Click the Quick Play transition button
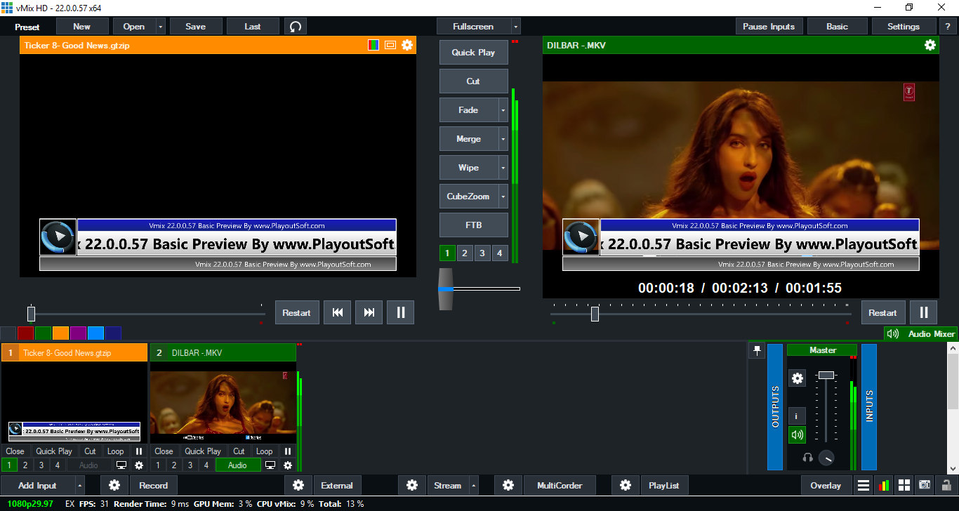This screenshot has width=959, height=511. 474,53
